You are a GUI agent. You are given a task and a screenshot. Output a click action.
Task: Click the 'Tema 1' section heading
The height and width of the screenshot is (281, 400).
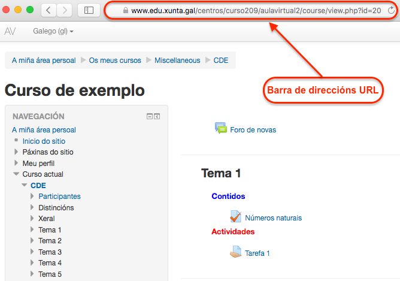221,173
